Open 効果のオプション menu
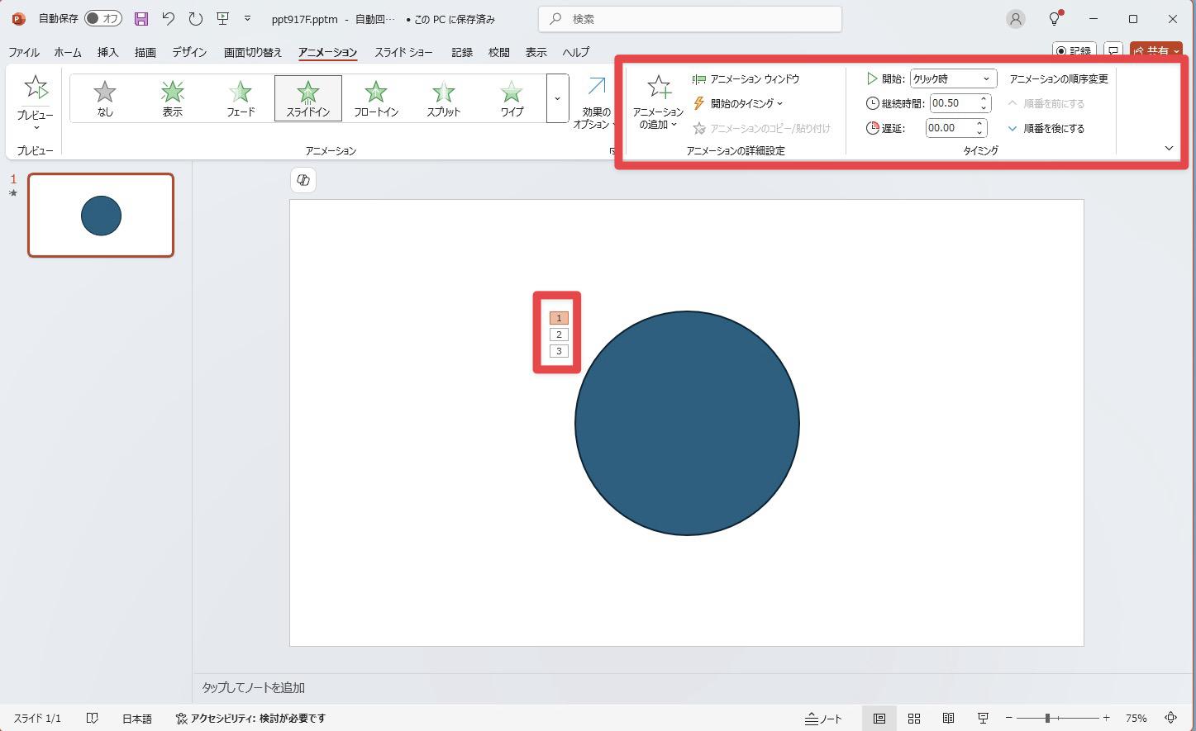Image resolution: width=1196 pixels, height=731 pixels. coord(596,102)
